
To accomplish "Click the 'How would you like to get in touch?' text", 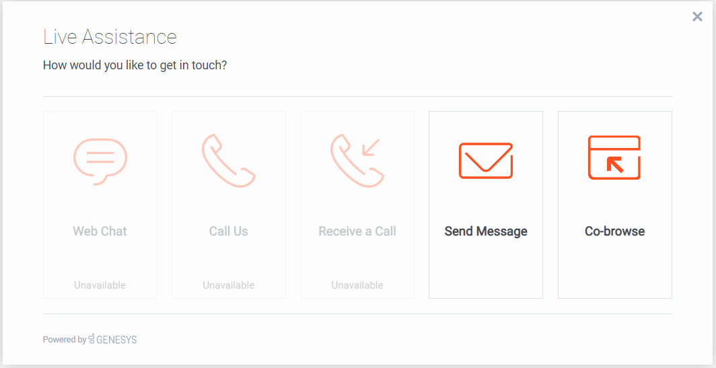I will pos(135,65).
